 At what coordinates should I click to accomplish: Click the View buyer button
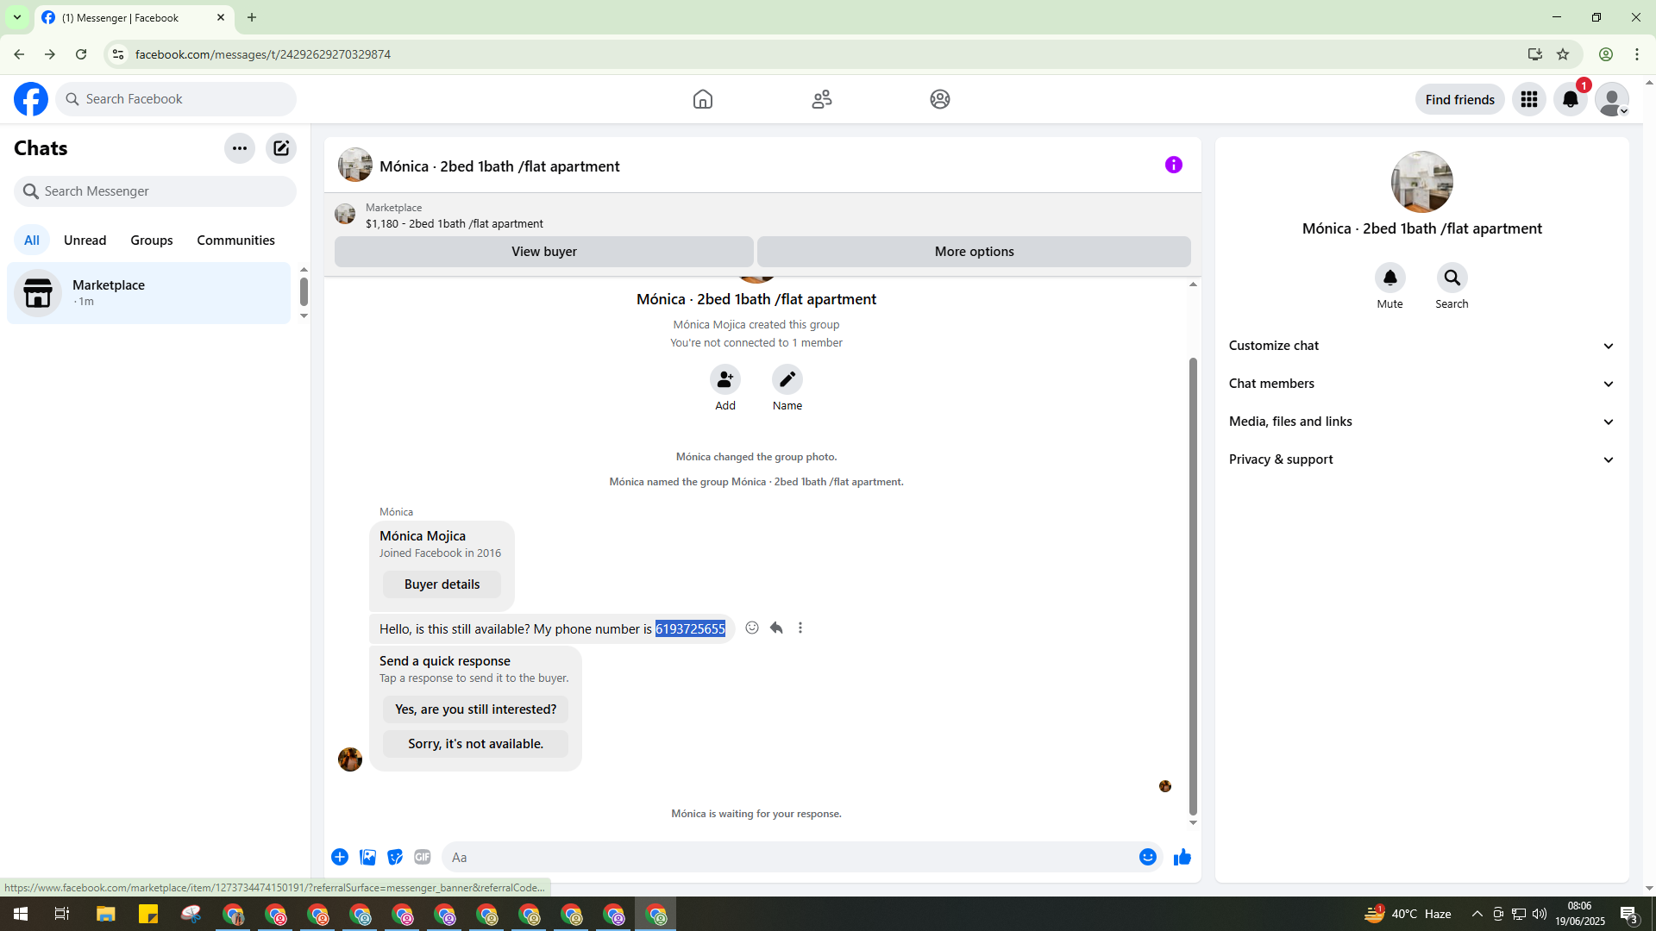(544, 252)
